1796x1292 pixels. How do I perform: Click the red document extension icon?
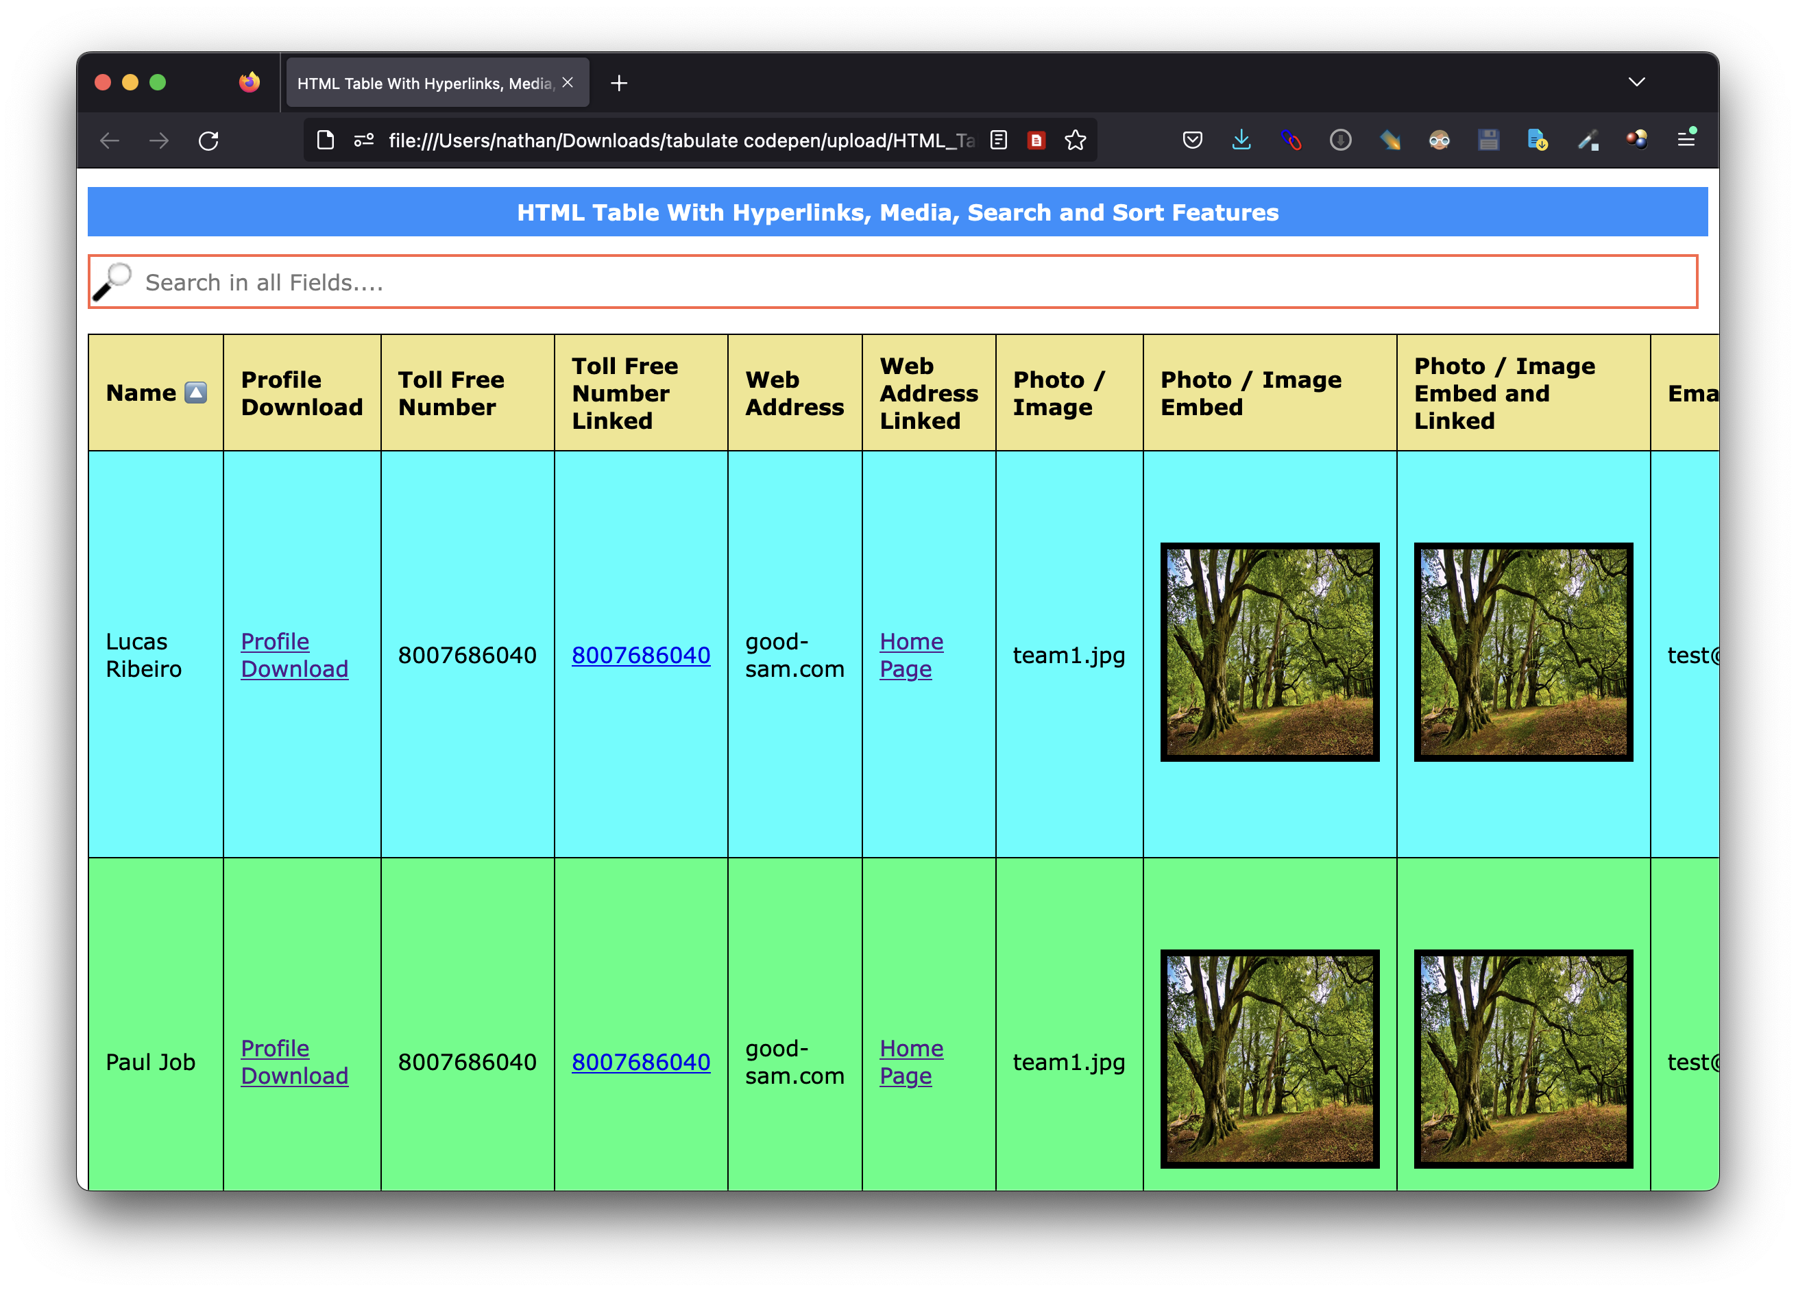tap(1036, 140)
